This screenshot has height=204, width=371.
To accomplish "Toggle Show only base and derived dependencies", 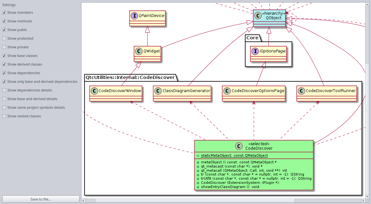I will [4, 82].
